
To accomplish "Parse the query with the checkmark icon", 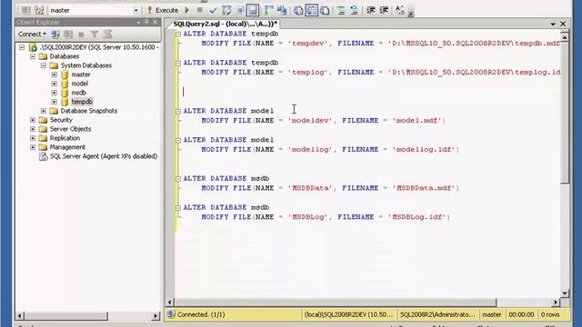I will point(213,10).
